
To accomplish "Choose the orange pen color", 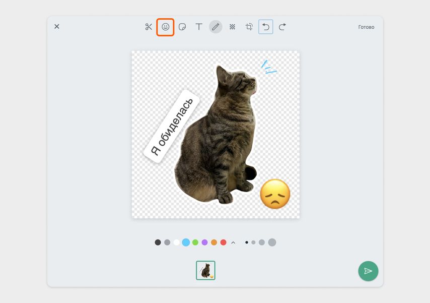I will pos(214,243).
